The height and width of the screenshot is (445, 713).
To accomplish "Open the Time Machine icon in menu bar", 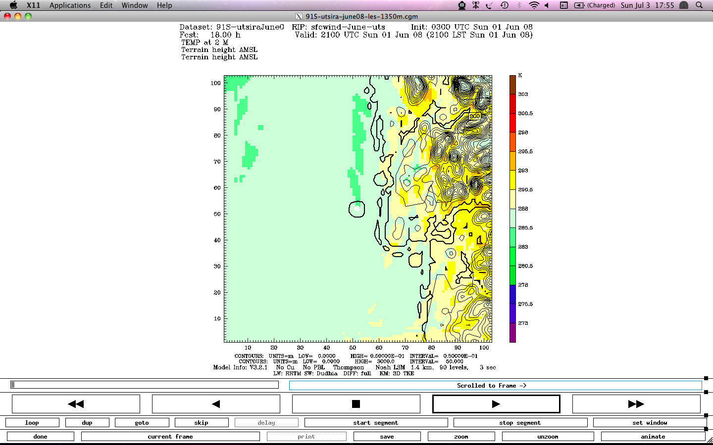I will point(504,5).
